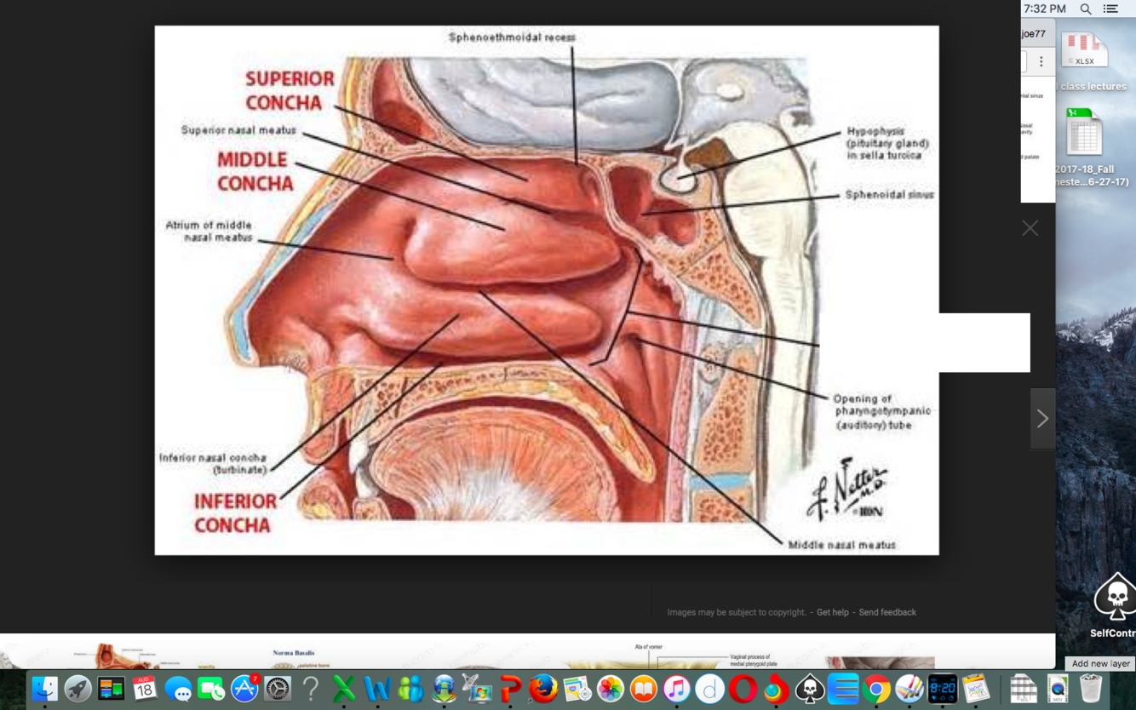Click the Get help link
Screen dimensions: 1136x710
[832, 612]
